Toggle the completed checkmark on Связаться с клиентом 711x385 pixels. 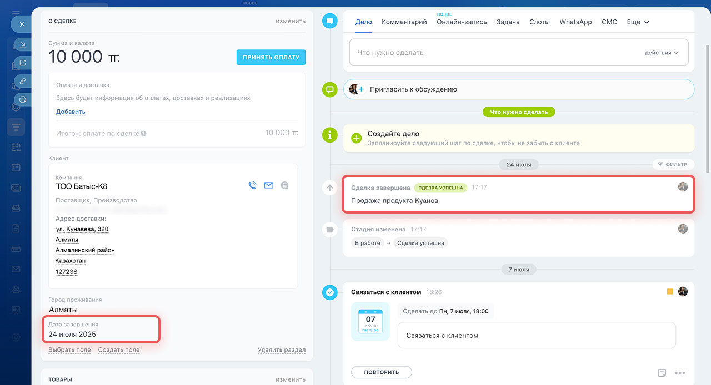coord(330,292)
